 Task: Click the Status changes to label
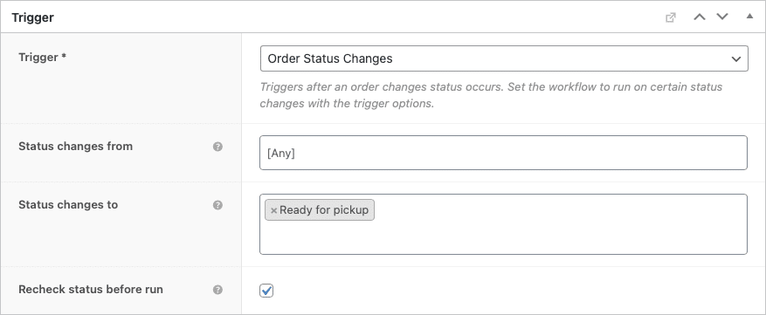click(x=68, y=205)
